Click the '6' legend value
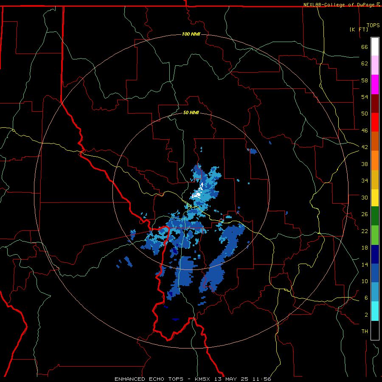The image size is (382, 382). click(x=366, y=298)
